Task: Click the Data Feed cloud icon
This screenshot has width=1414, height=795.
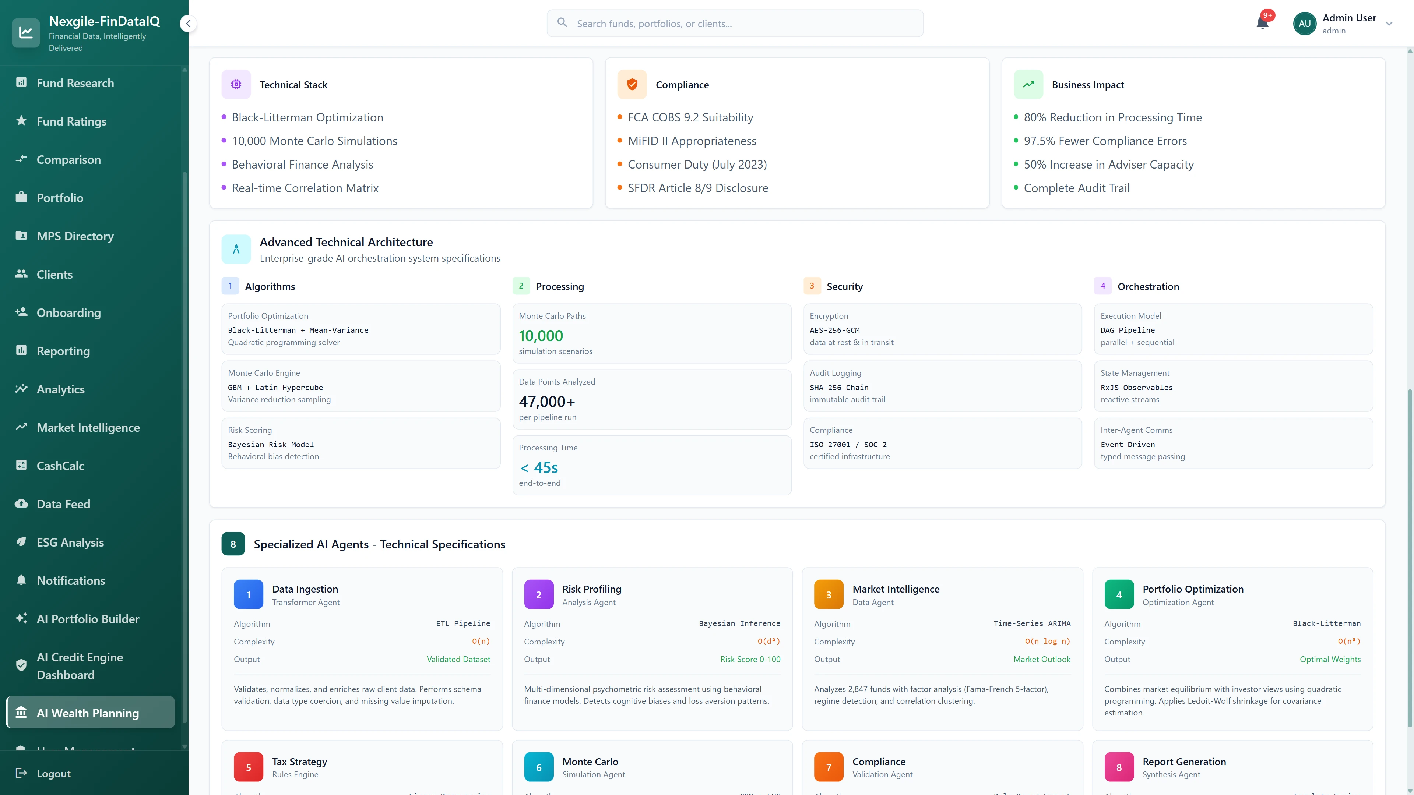Action: click(21, 504)
